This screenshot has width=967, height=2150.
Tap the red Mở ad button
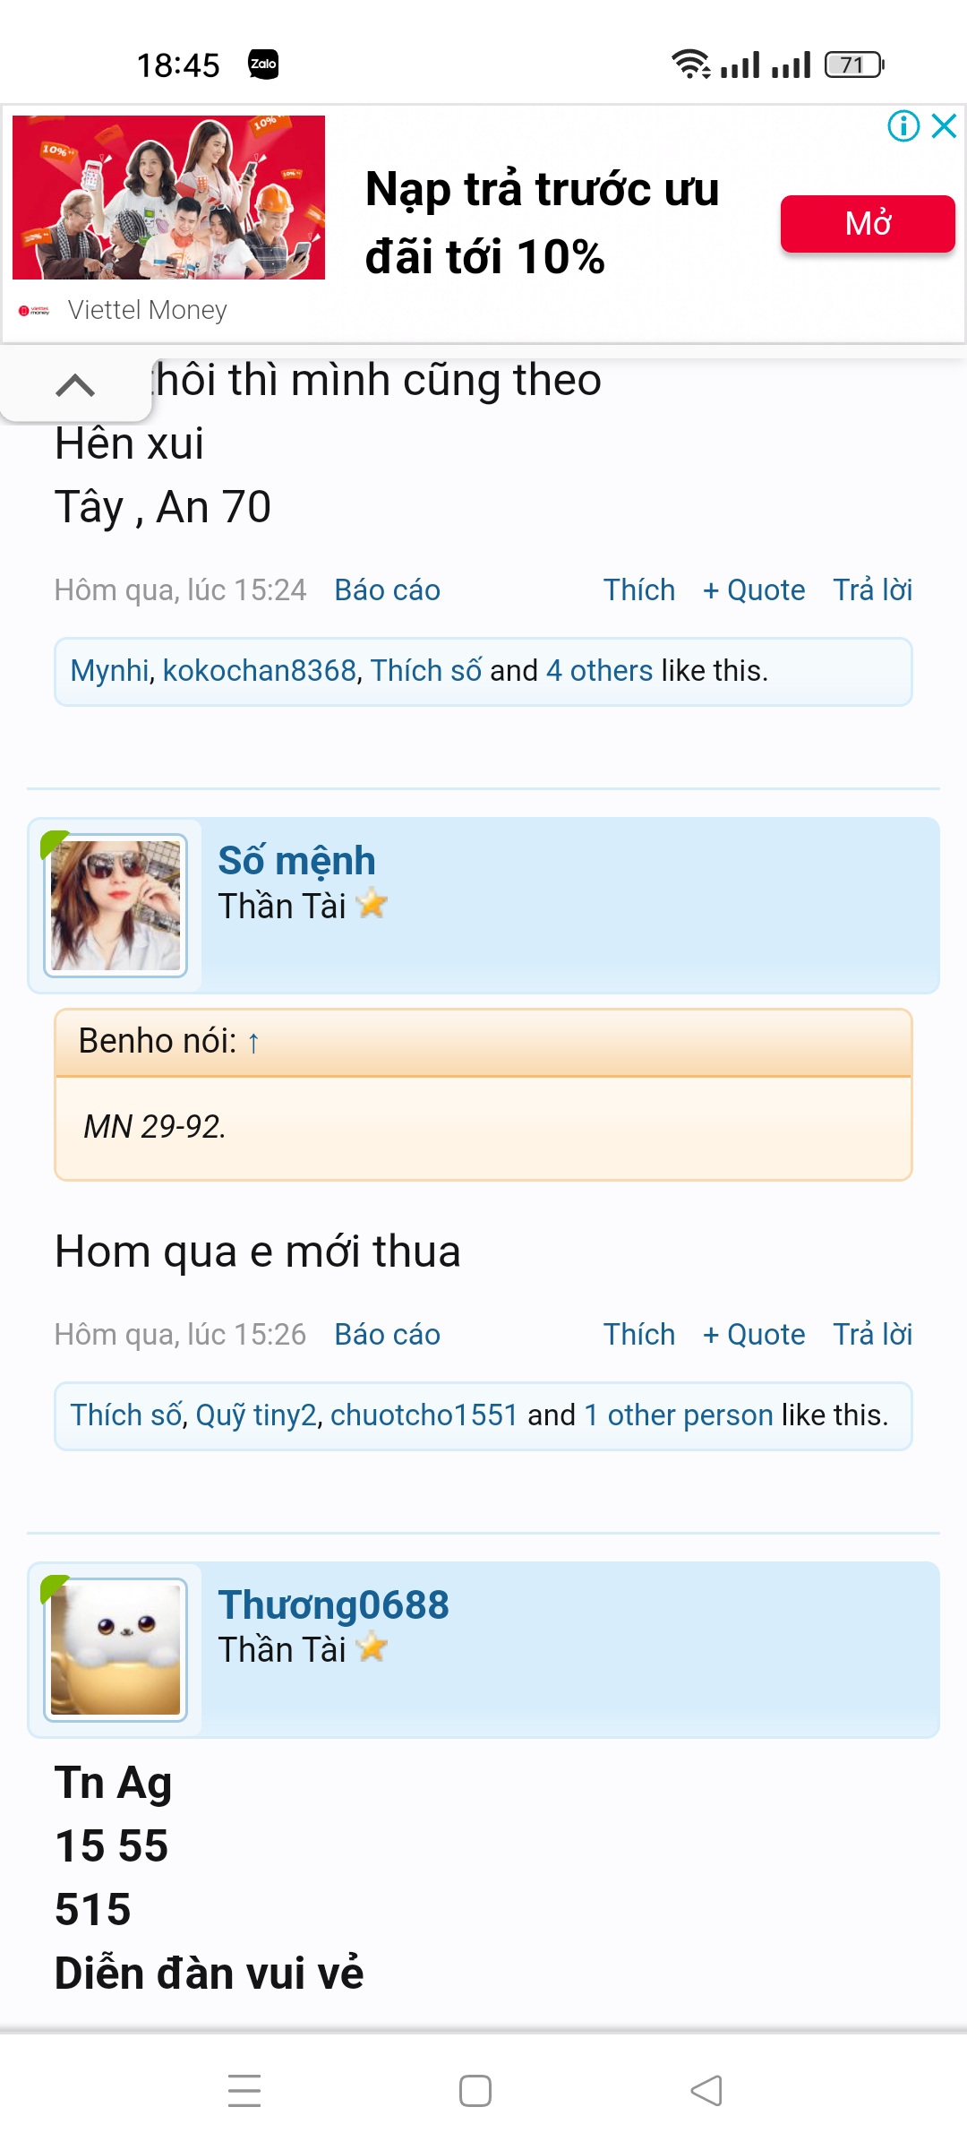tap(867, 224)
